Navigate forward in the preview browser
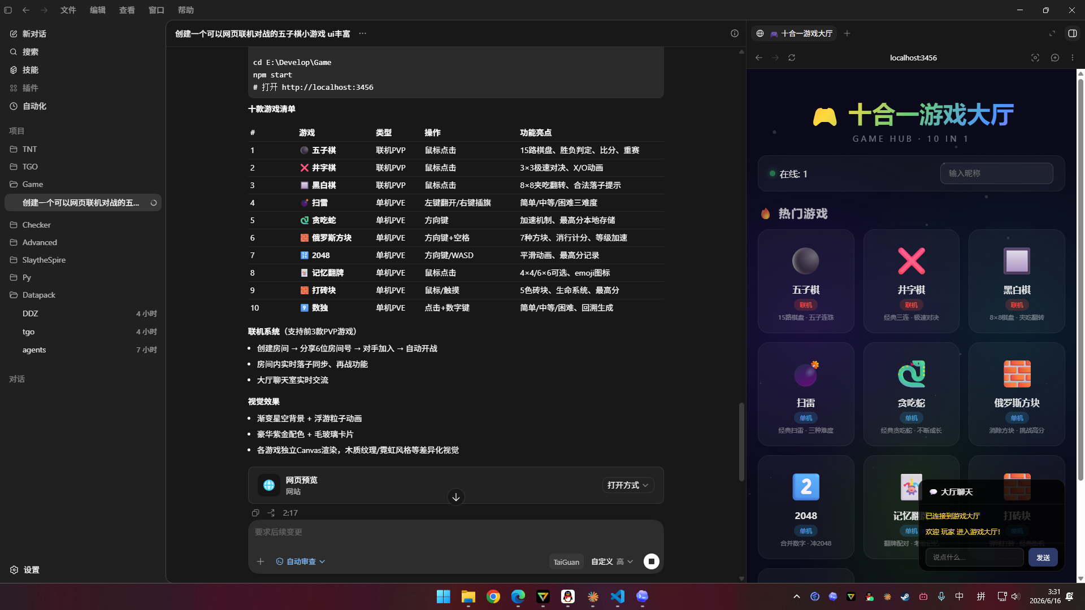 click(775, 58)
